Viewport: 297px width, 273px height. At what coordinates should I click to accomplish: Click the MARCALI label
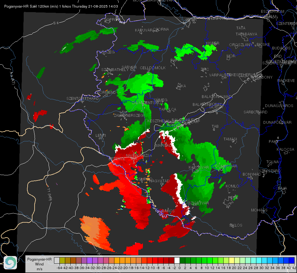click(164, 146)
